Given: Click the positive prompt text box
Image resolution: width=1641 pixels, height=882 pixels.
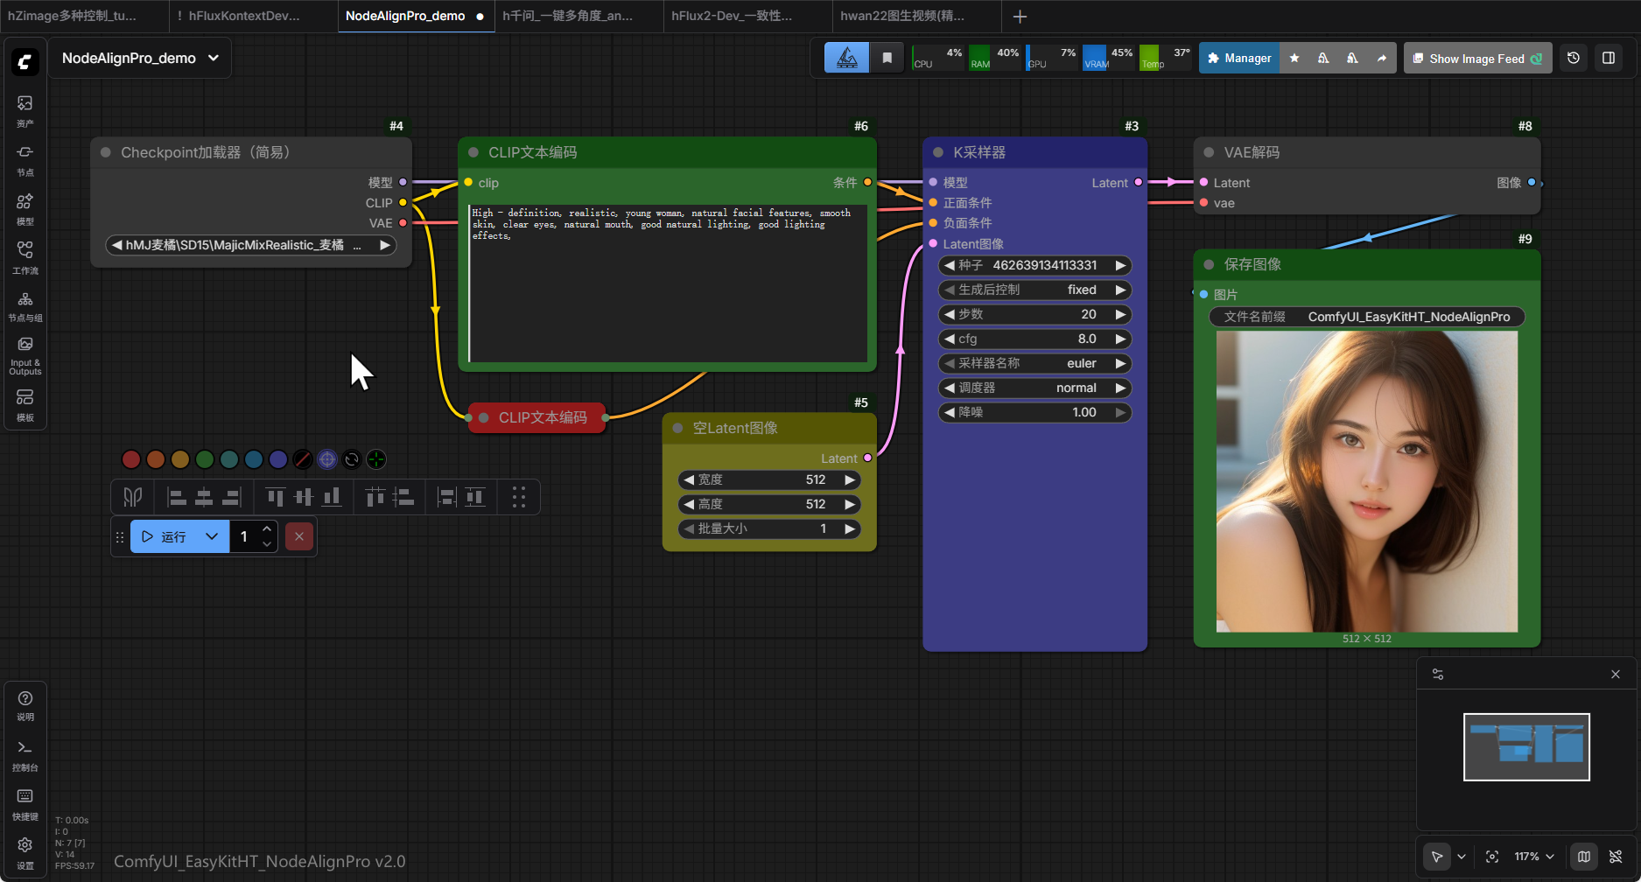Looking at the screenshot, I should click(668, 283).
